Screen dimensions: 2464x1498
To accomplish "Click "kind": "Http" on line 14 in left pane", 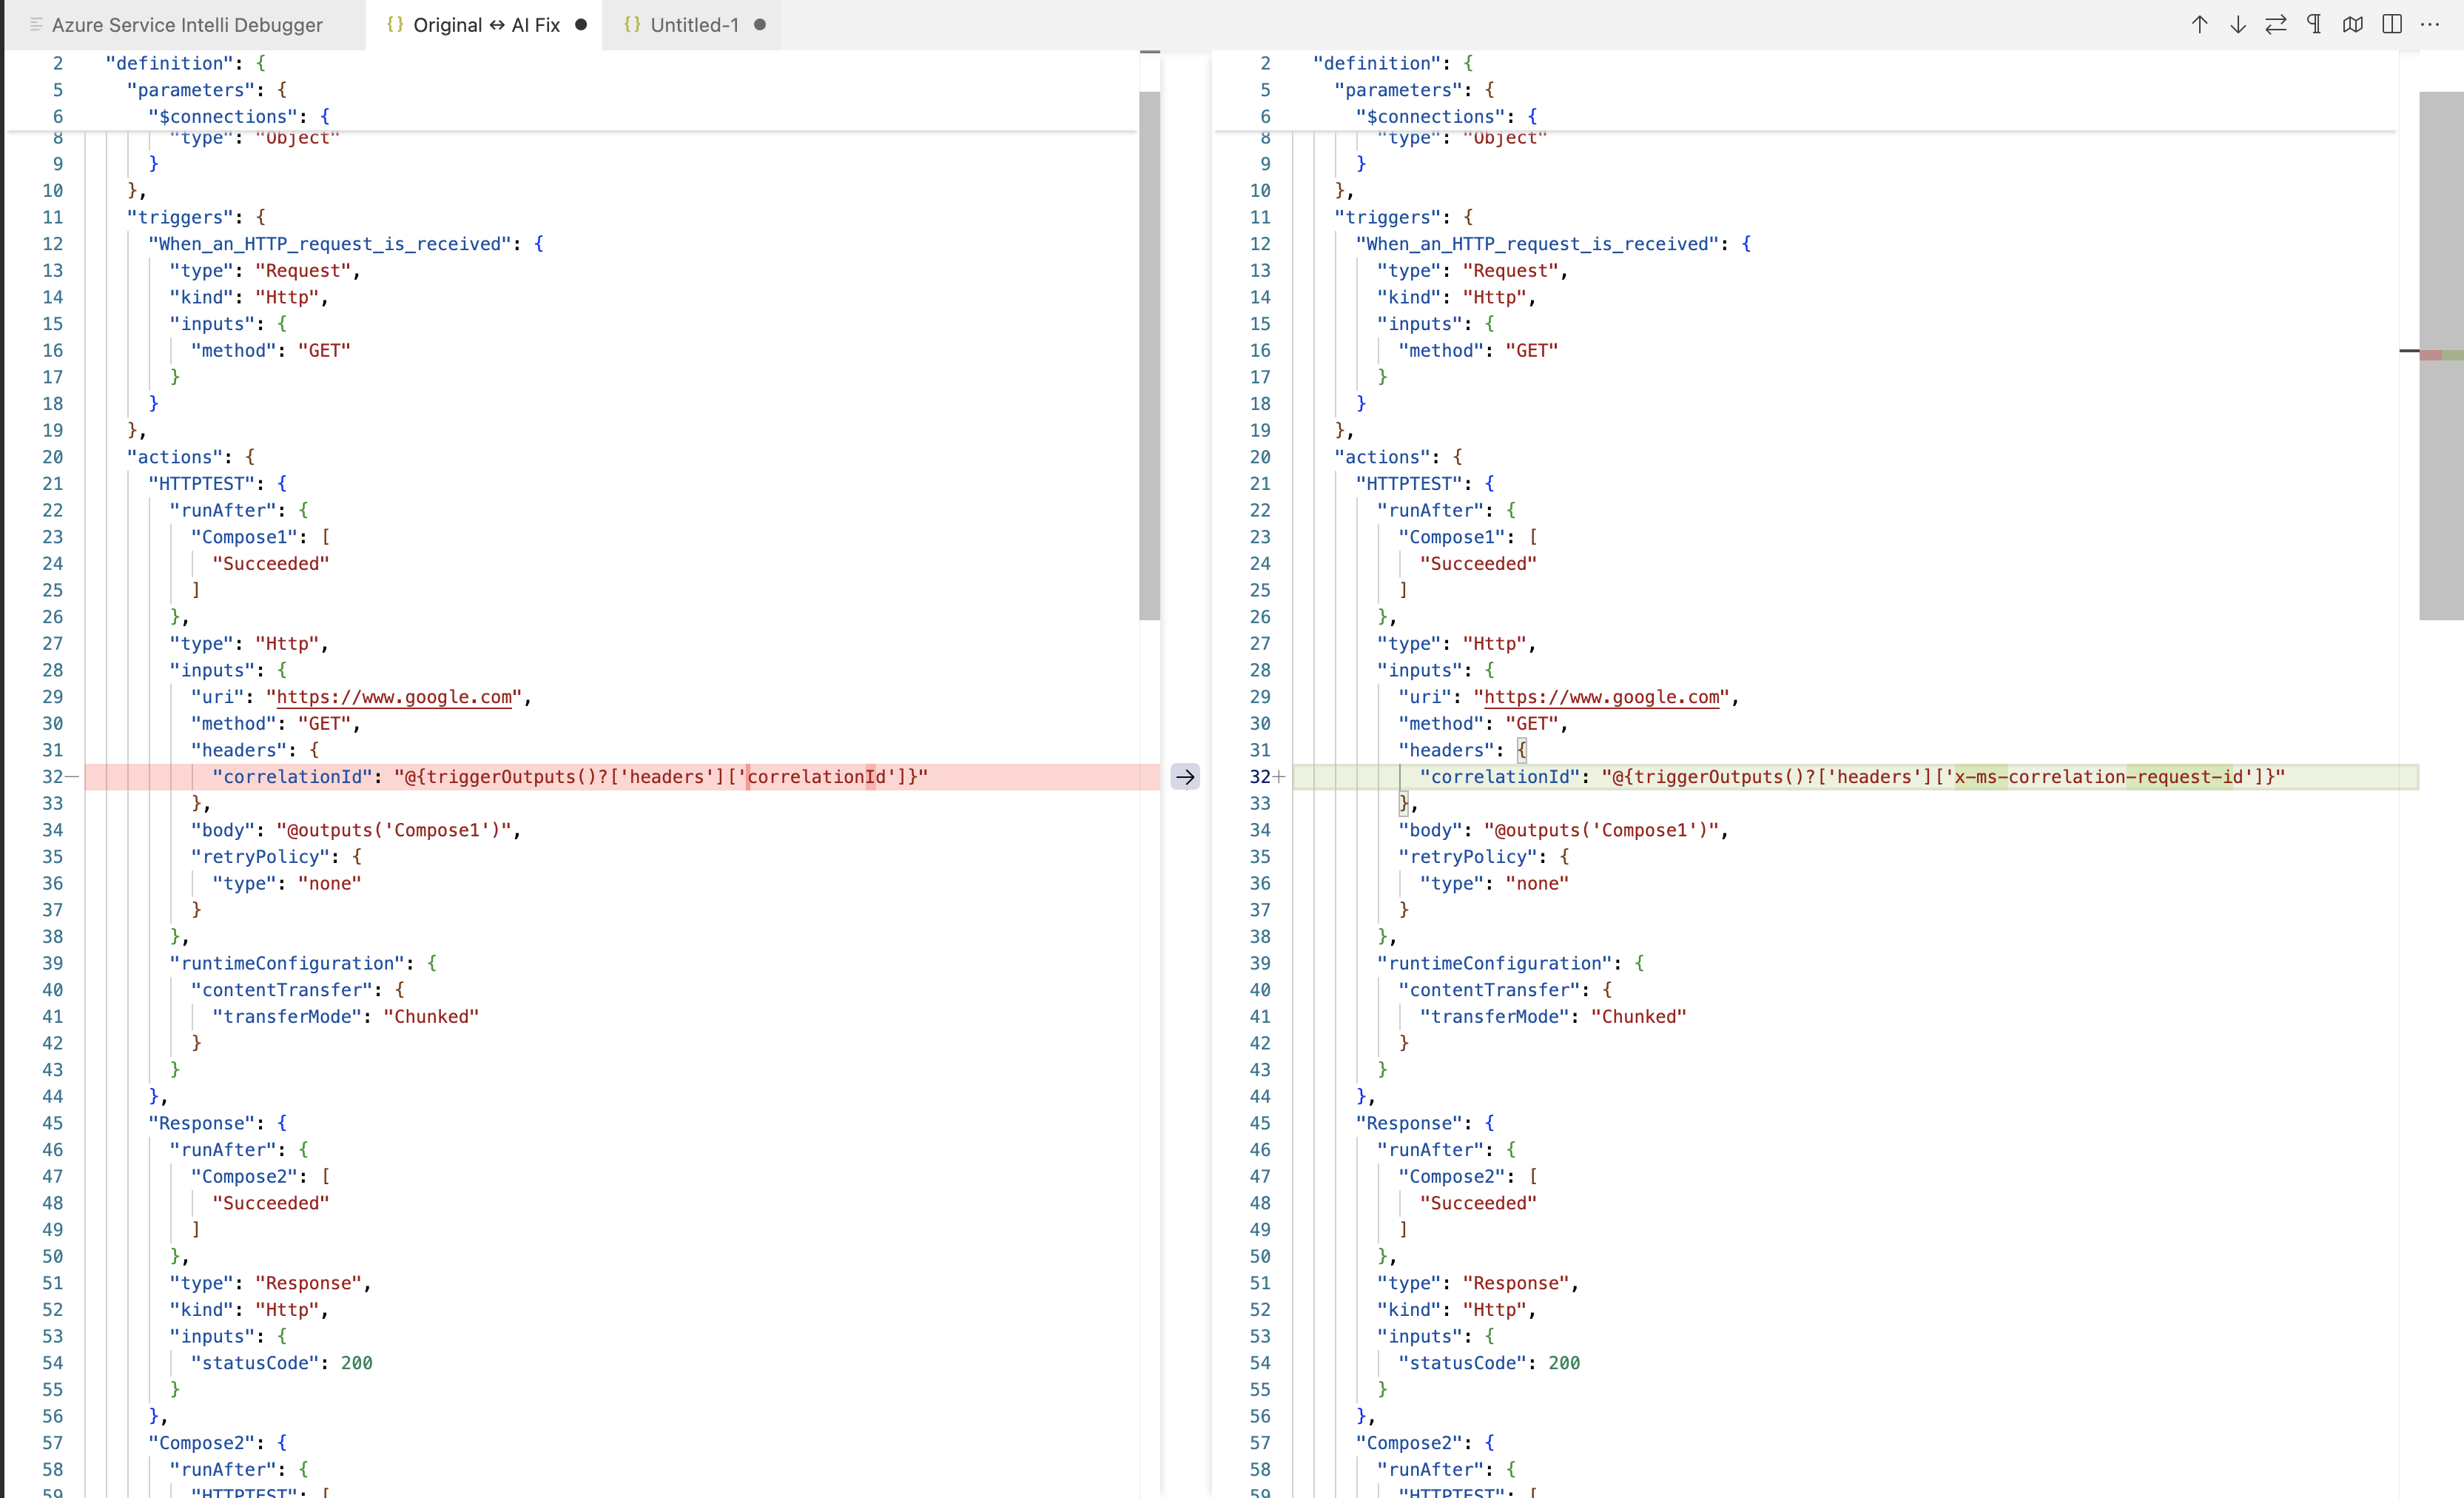I will 244,297.
